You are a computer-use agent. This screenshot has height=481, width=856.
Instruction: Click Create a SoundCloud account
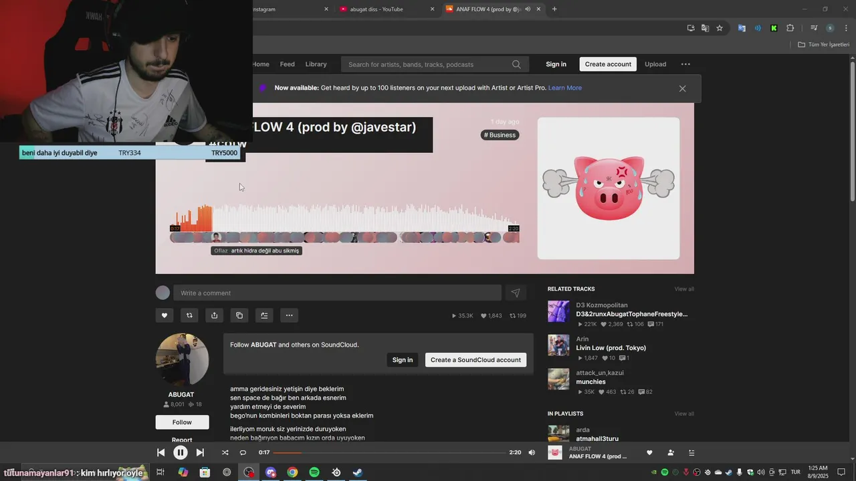point(475,359)
